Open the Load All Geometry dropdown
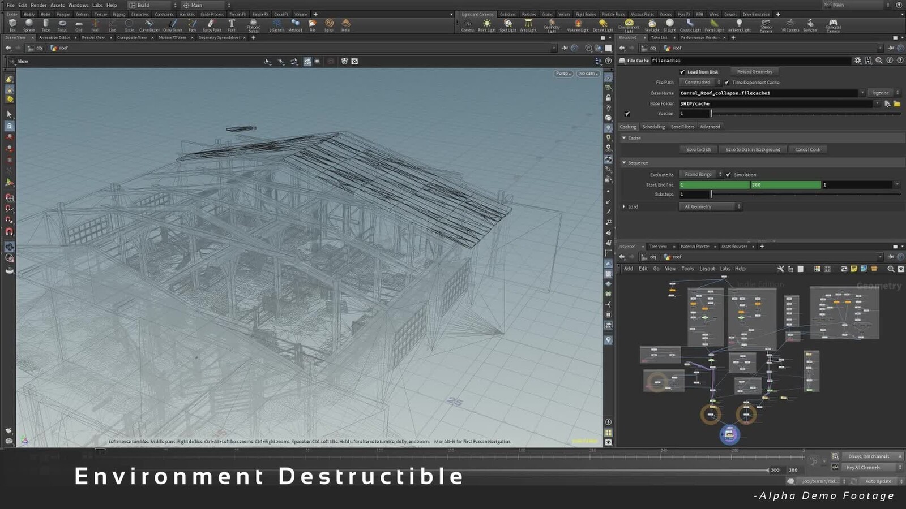Image resolution: width=906 pixels, height=509 pixels. pos(710,207)
